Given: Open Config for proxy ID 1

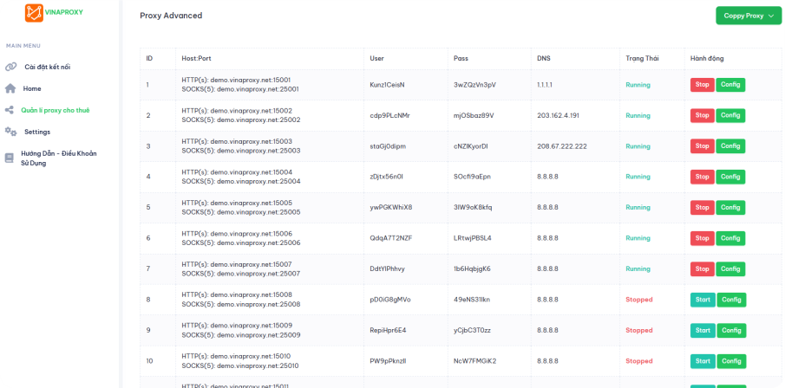Looking at the screenshot, I should coord(730,85).
